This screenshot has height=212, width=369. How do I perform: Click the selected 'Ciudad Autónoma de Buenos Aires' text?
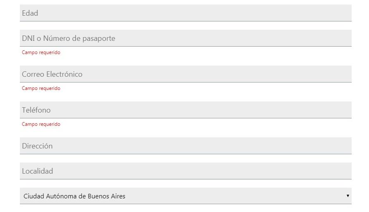coord(74,196)
